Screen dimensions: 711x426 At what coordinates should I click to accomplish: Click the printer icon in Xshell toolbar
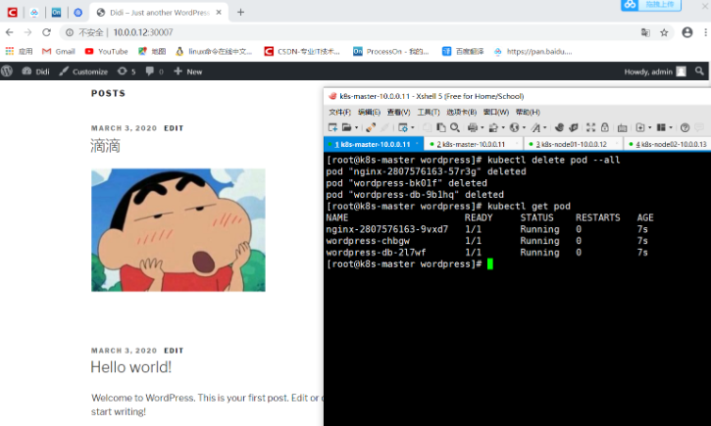(473, 127)
